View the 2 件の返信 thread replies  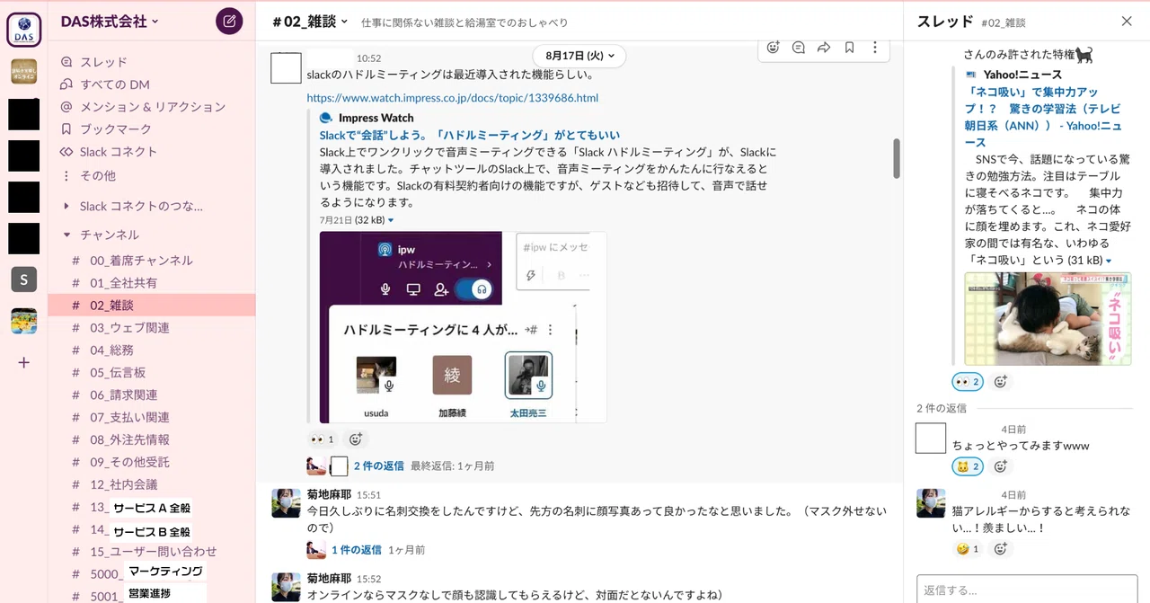[378, 466]
